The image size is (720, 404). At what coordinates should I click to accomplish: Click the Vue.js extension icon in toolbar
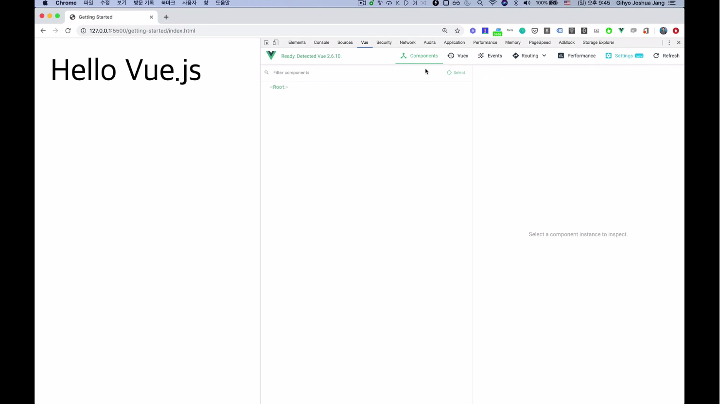click(x=621, y=31)
